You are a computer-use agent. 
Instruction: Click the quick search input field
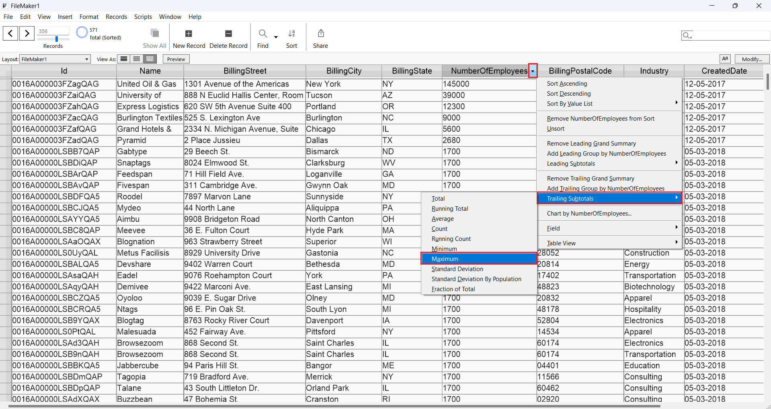pyautogui.click(x=731, y=36)
